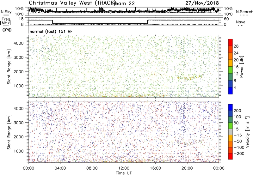The image size is (253, 175).
Task: Click the '200' label on Velocity colorbar
Action: click(x=238, y=111)
